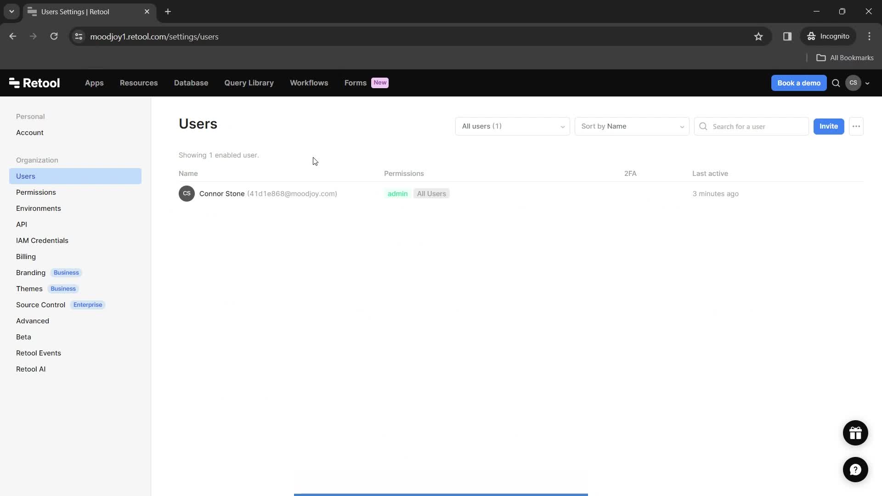Click the Workflows navigation tab
Screen dimensions: 882x496
[x=309, y=82]
